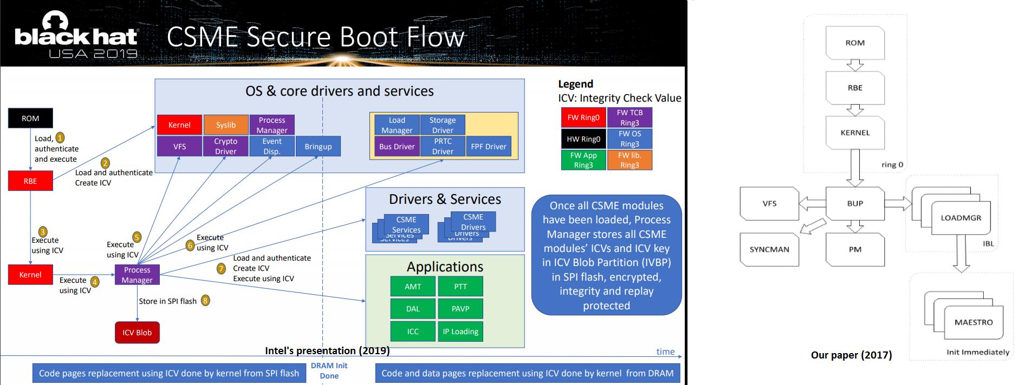This screenshot has width=1025, height=385.
Task: Select the SYNCMAN block
Action: 769,249
